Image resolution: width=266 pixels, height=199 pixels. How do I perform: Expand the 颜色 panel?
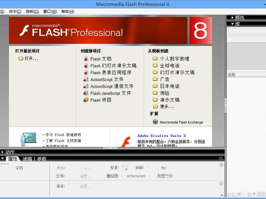(x=232, y=18)
